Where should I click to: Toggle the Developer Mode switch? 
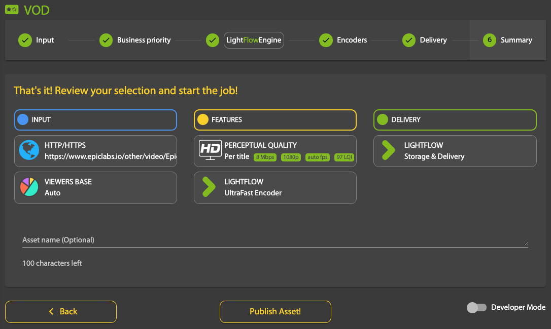tap(476, 307)
